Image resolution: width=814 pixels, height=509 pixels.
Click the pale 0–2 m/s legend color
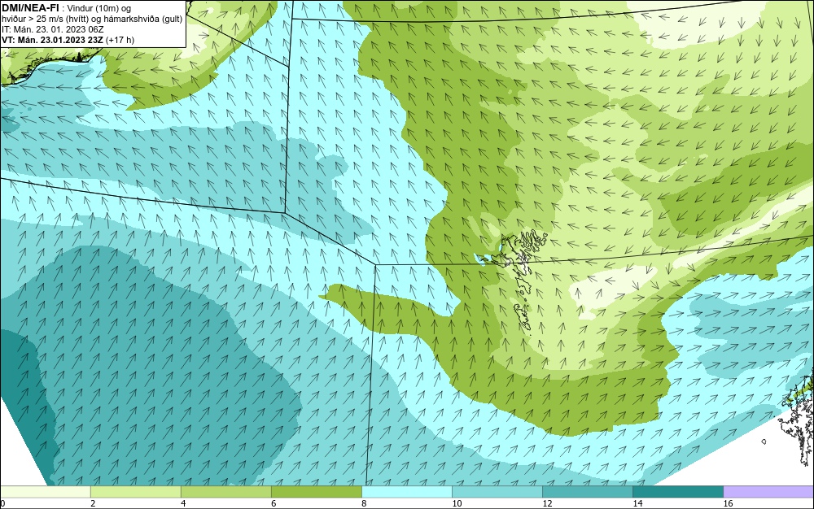pyautogui.click(x=45, y=492)
